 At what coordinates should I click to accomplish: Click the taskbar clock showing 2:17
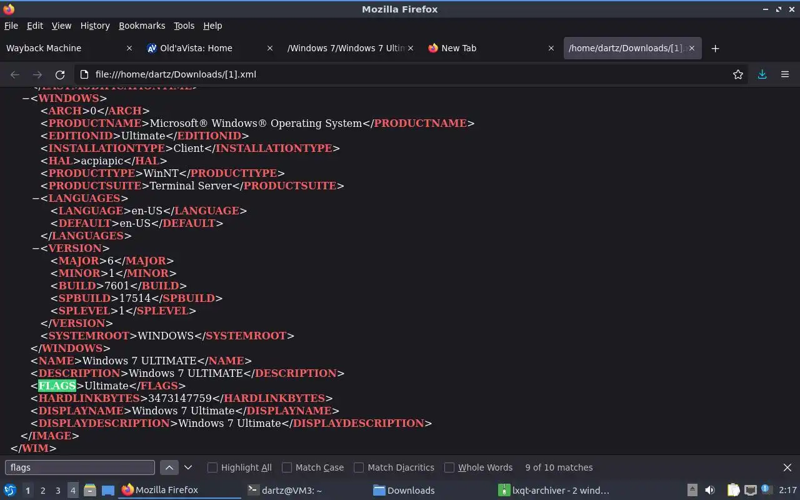[x=787, y=490]
